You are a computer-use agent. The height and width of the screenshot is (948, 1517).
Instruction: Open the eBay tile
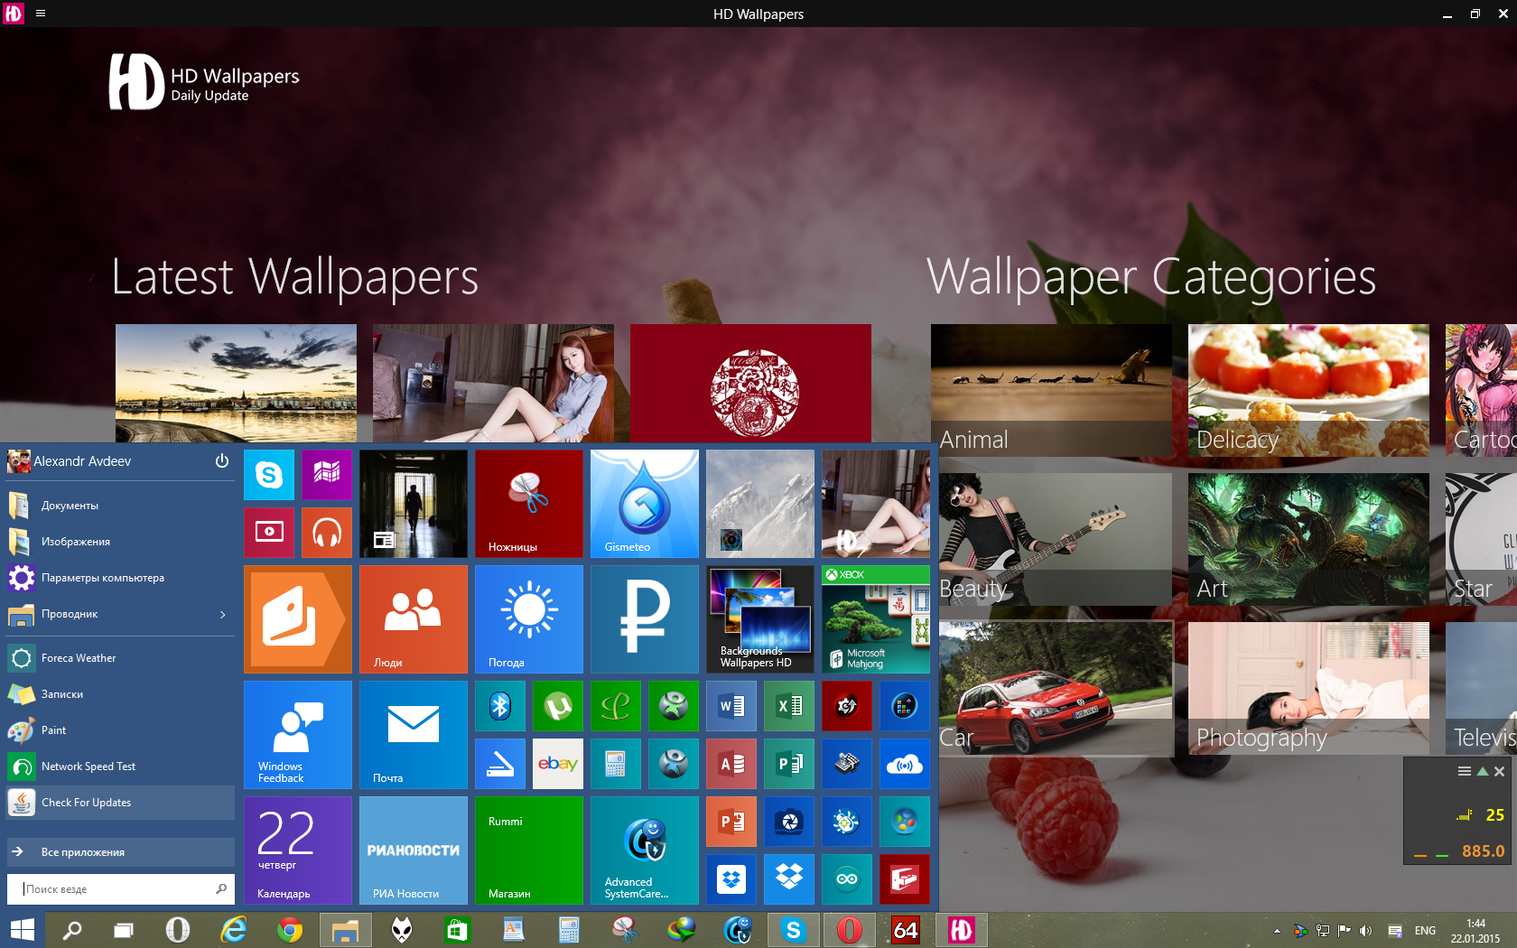tap(558, 764)
